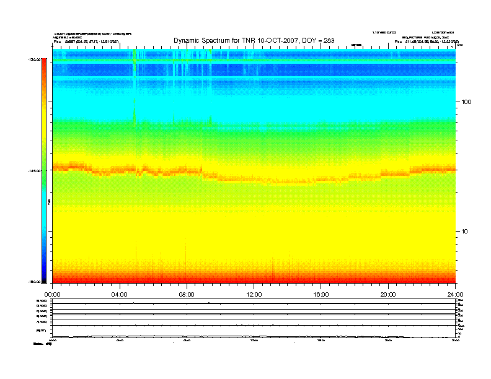Click the "-130.00" color bar label
491x379 pixels.
34,59
